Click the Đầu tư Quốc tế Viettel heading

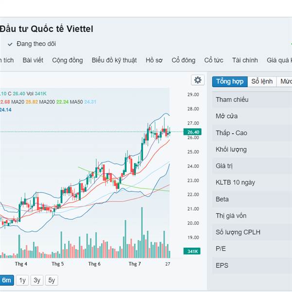(x=46, y=29)
